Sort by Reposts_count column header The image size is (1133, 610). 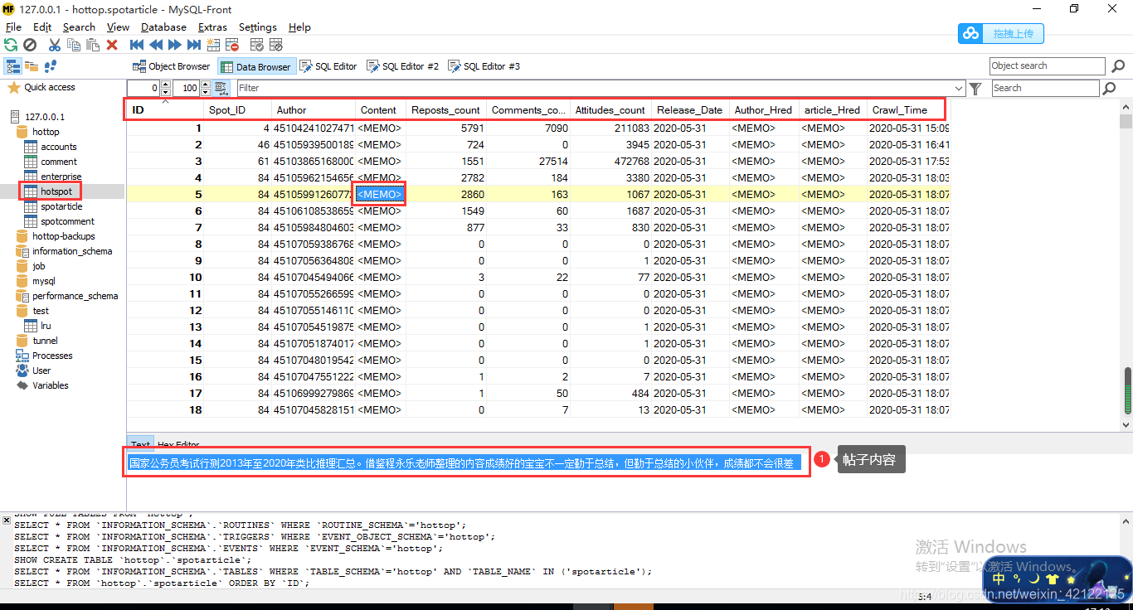coord(446,109)
